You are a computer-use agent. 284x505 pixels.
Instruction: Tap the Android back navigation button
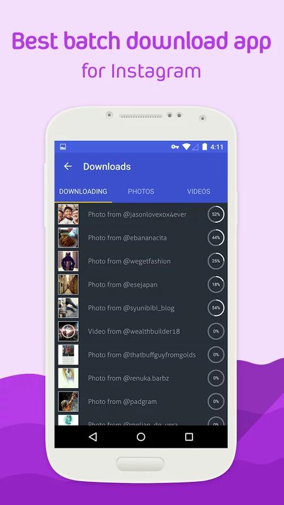coord(93,437)
